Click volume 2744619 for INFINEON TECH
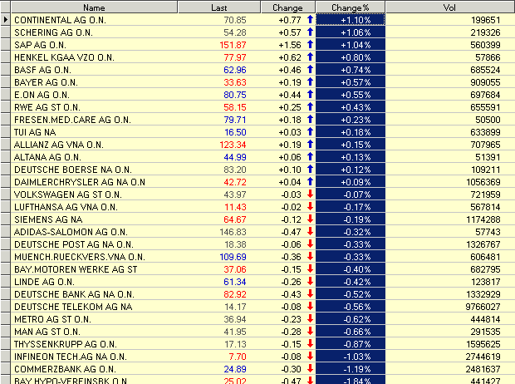This screenshot has height=384, width=515. 483,357
